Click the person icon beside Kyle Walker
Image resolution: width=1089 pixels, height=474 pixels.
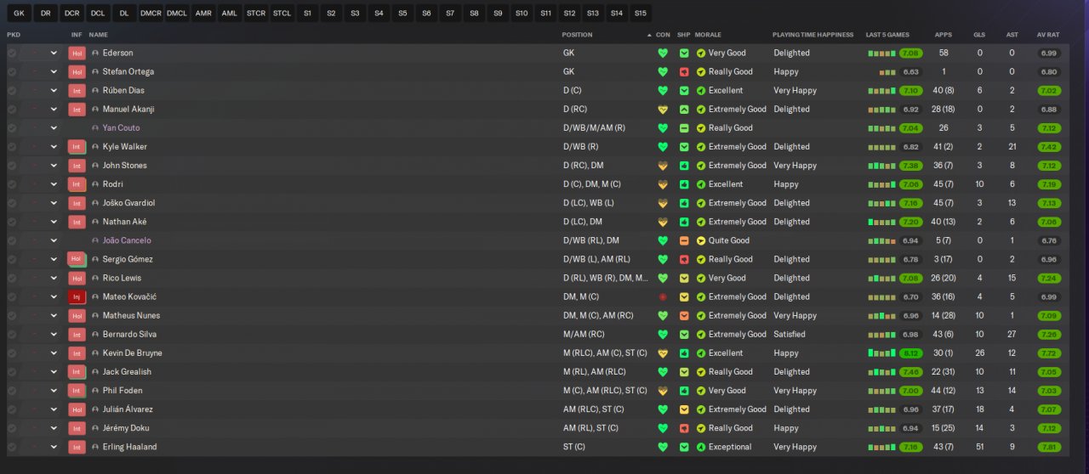[95, 147]
